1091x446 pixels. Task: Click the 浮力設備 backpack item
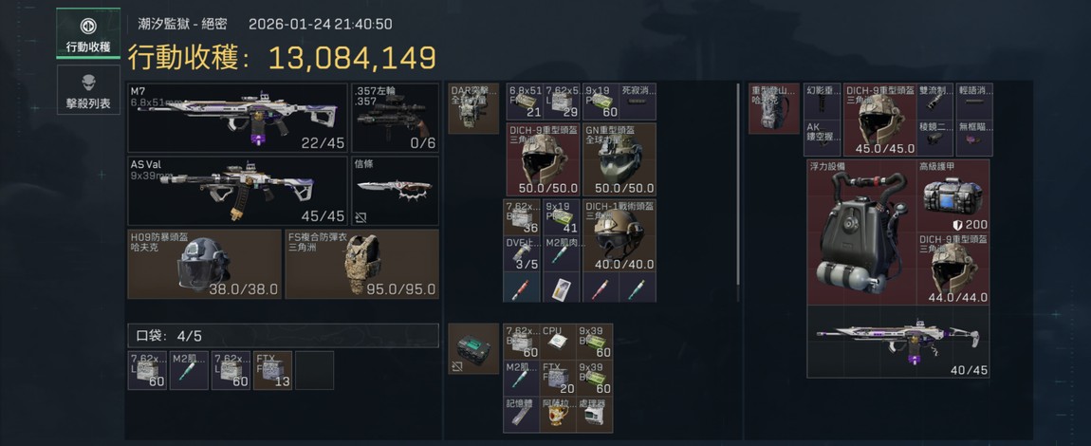click(x=860, y=232)
